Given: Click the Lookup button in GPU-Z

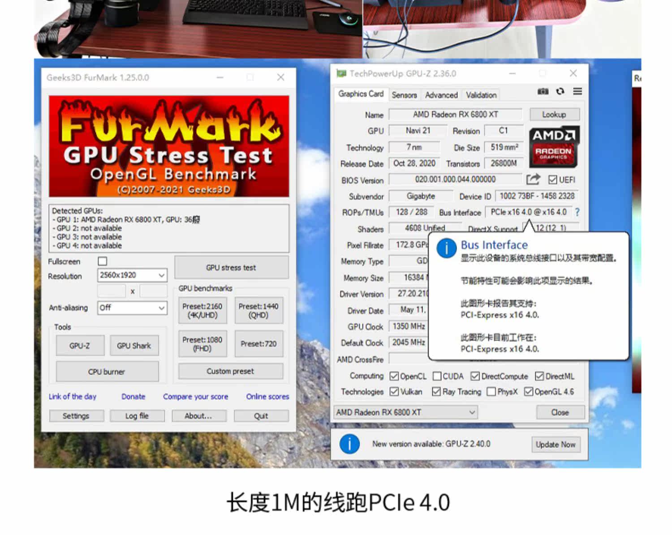Looking at the screenshot, I should coord(554,114).
